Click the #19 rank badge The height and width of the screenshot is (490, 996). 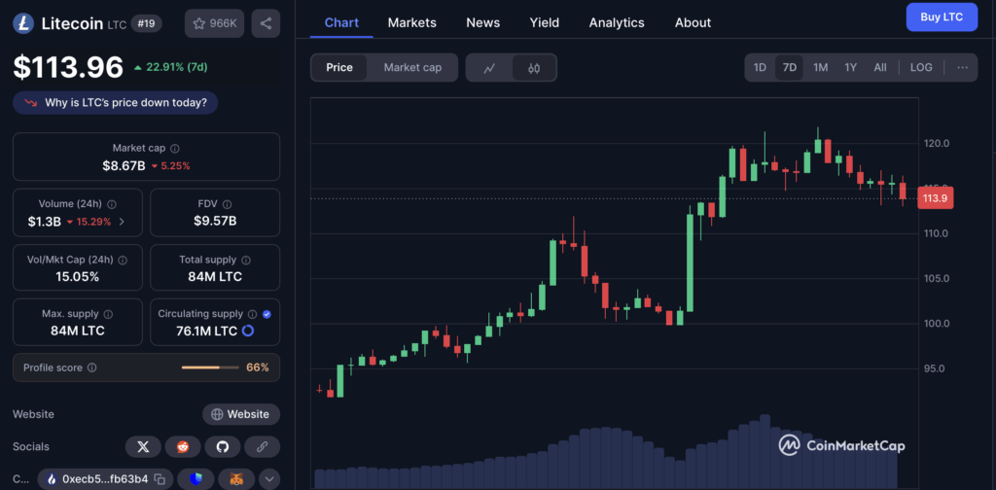146,23
